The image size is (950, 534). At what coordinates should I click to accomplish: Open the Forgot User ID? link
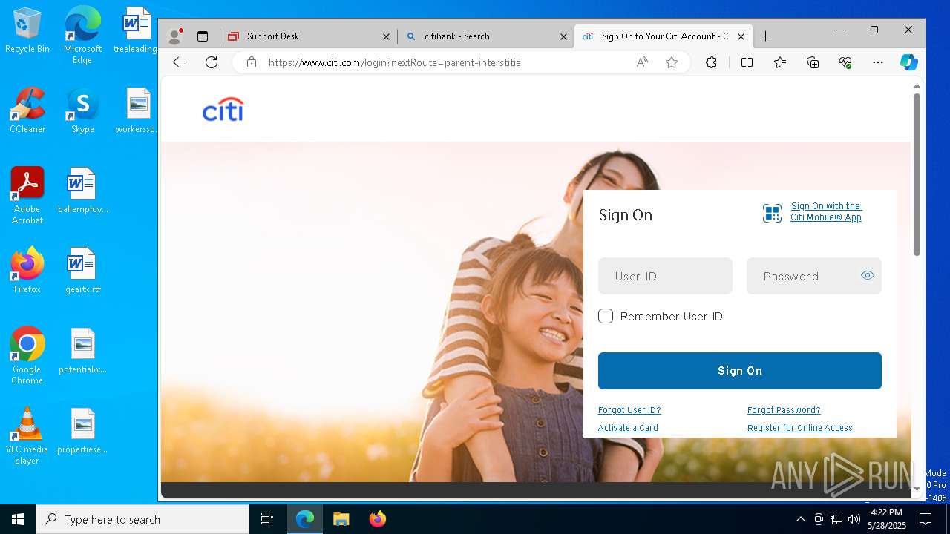(629, 410)
